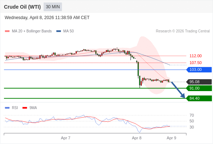Toggle the 9MA legend entry
213x144 pixels.
coord(30,108)
